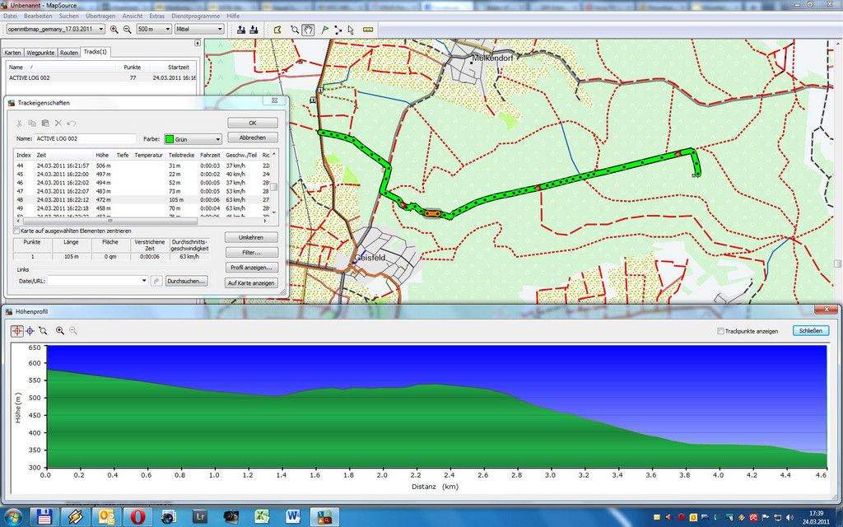
Task: Open the Datei menu
Action: pos(10,16)
